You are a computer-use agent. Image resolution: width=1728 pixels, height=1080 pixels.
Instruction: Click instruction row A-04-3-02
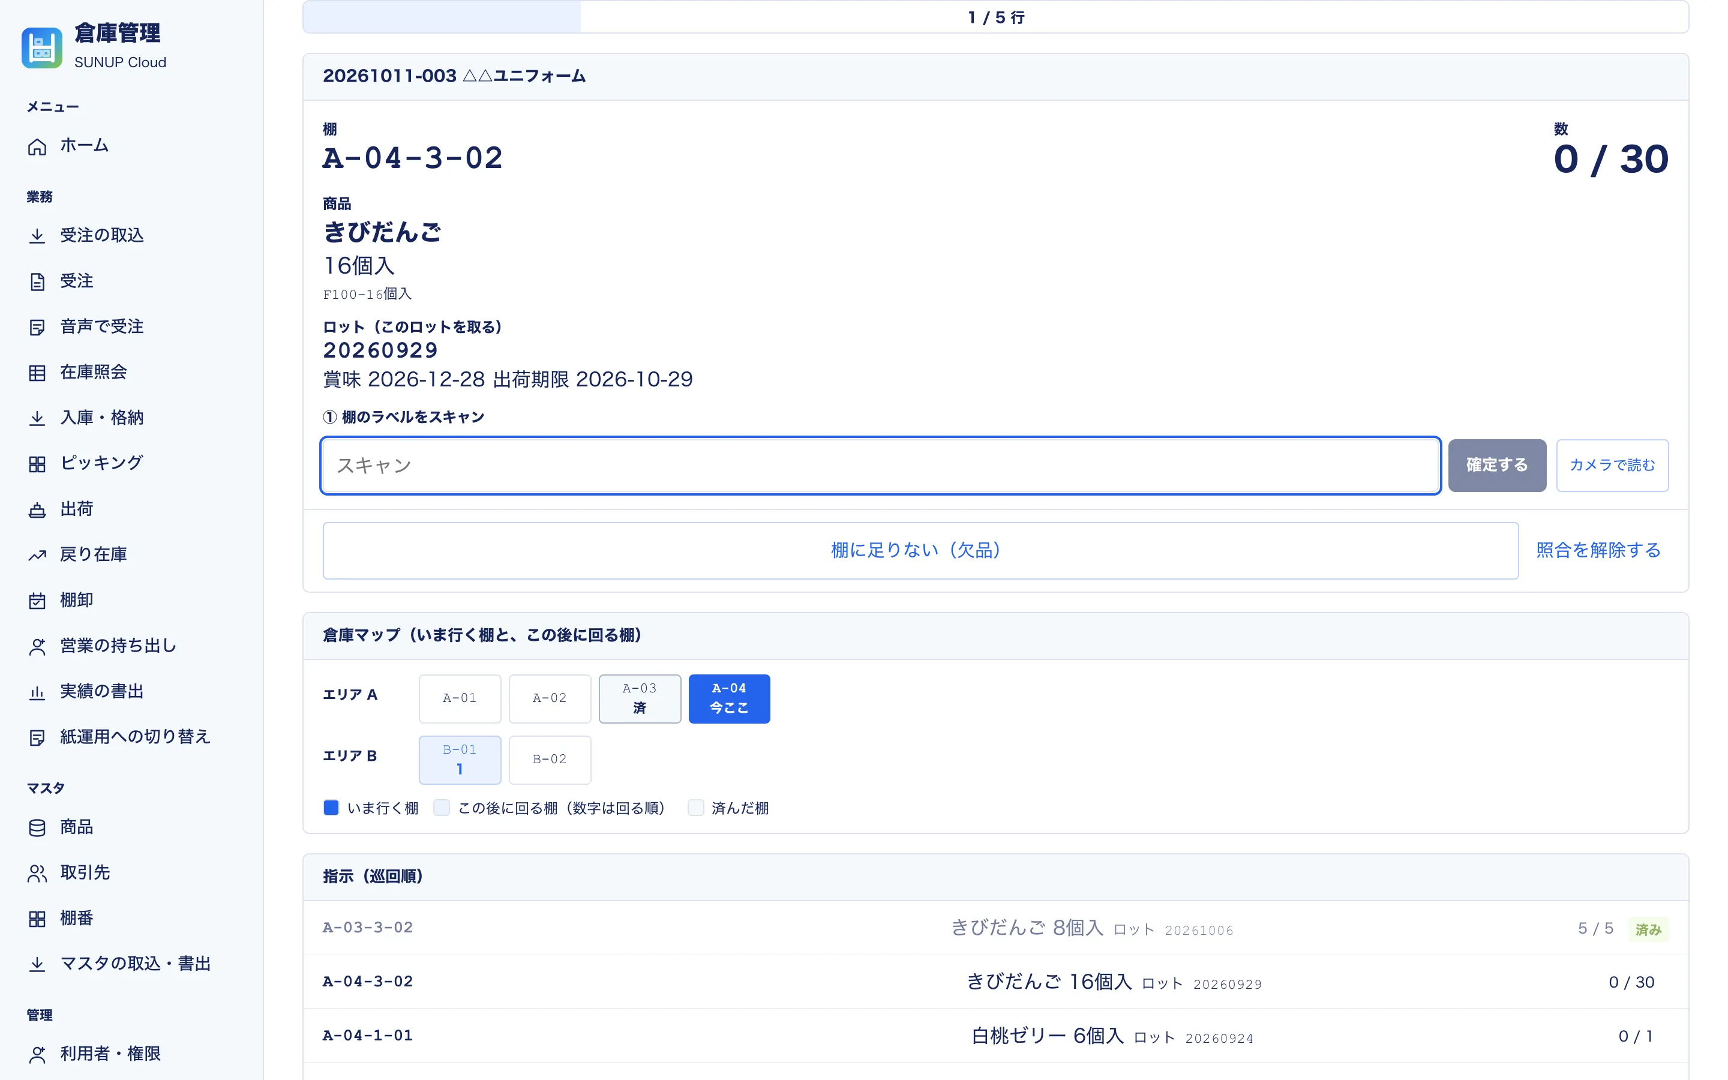[x=995, y=982]
